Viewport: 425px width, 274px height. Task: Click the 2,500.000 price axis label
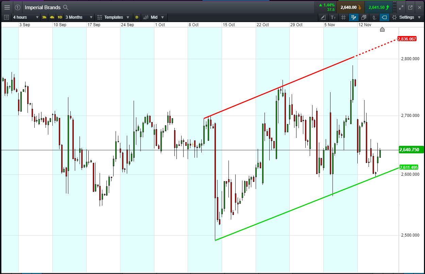pyautogui.click(x=410, y=235)
